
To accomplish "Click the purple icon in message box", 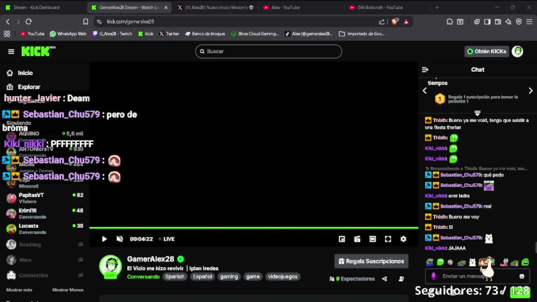I will tap(433, 276).
